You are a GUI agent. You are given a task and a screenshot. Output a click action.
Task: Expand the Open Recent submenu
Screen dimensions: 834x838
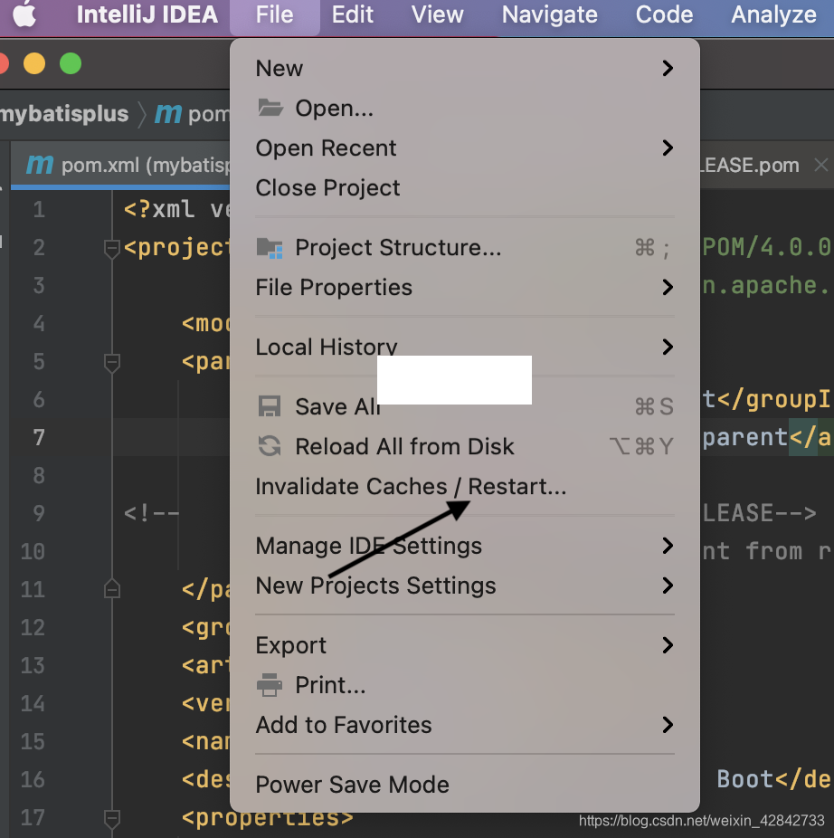[x=465, y=148]
